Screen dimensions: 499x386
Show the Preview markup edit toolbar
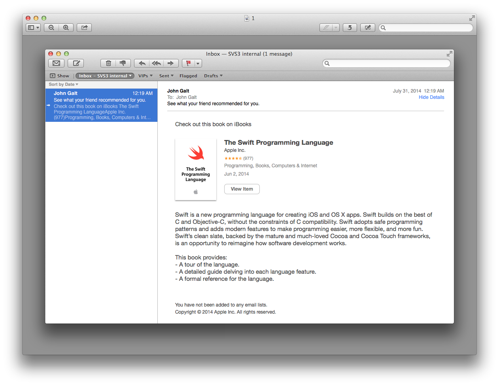[368, 28]
